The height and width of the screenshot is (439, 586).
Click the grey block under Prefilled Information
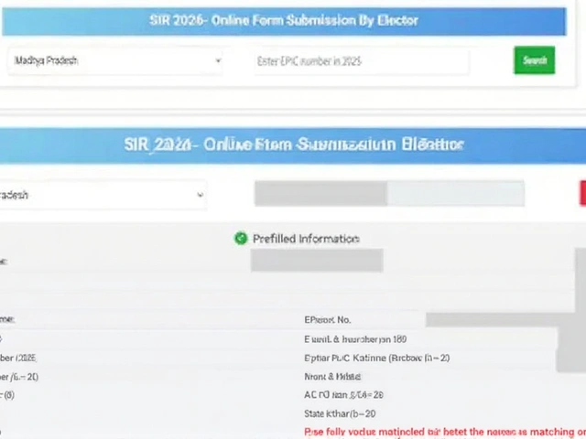tap(316, 261)
